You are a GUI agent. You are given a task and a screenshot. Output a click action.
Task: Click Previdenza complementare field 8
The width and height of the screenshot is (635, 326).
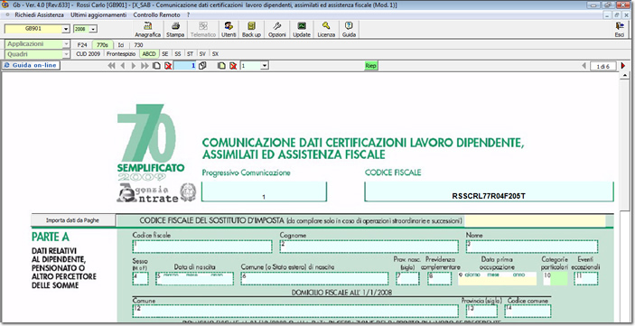pyautogui.click(x=439, y=279)
